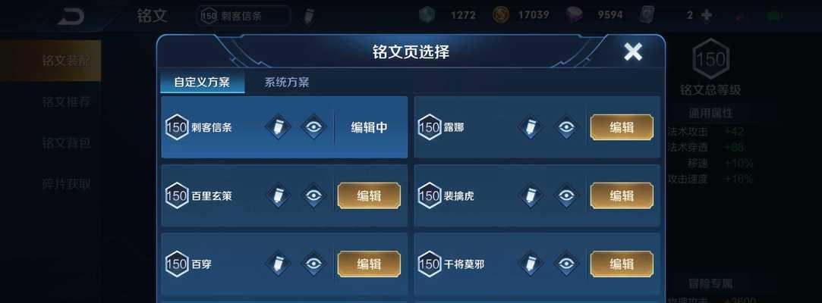Click pencil icon beside 干将莫邪
Image resolution: width=822 pixels, height=303 pixels.
coord(531,264)
